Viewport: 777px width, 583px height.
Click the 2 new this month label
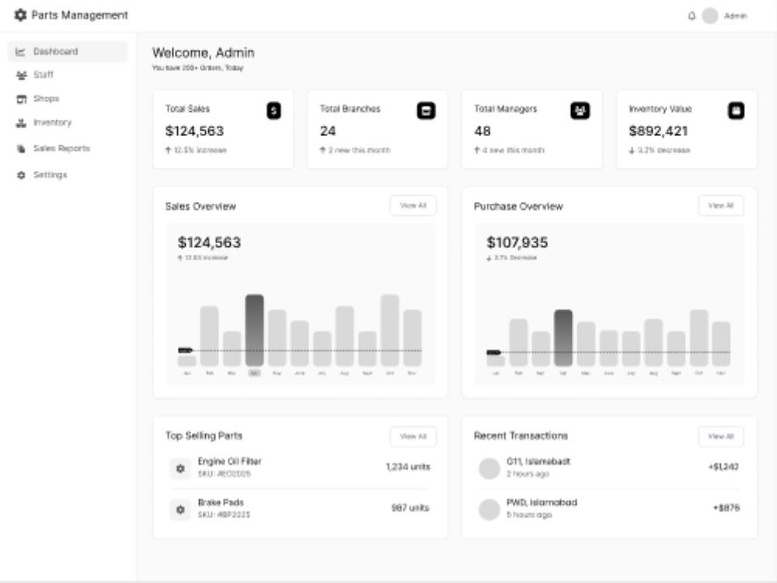point(355,150)
